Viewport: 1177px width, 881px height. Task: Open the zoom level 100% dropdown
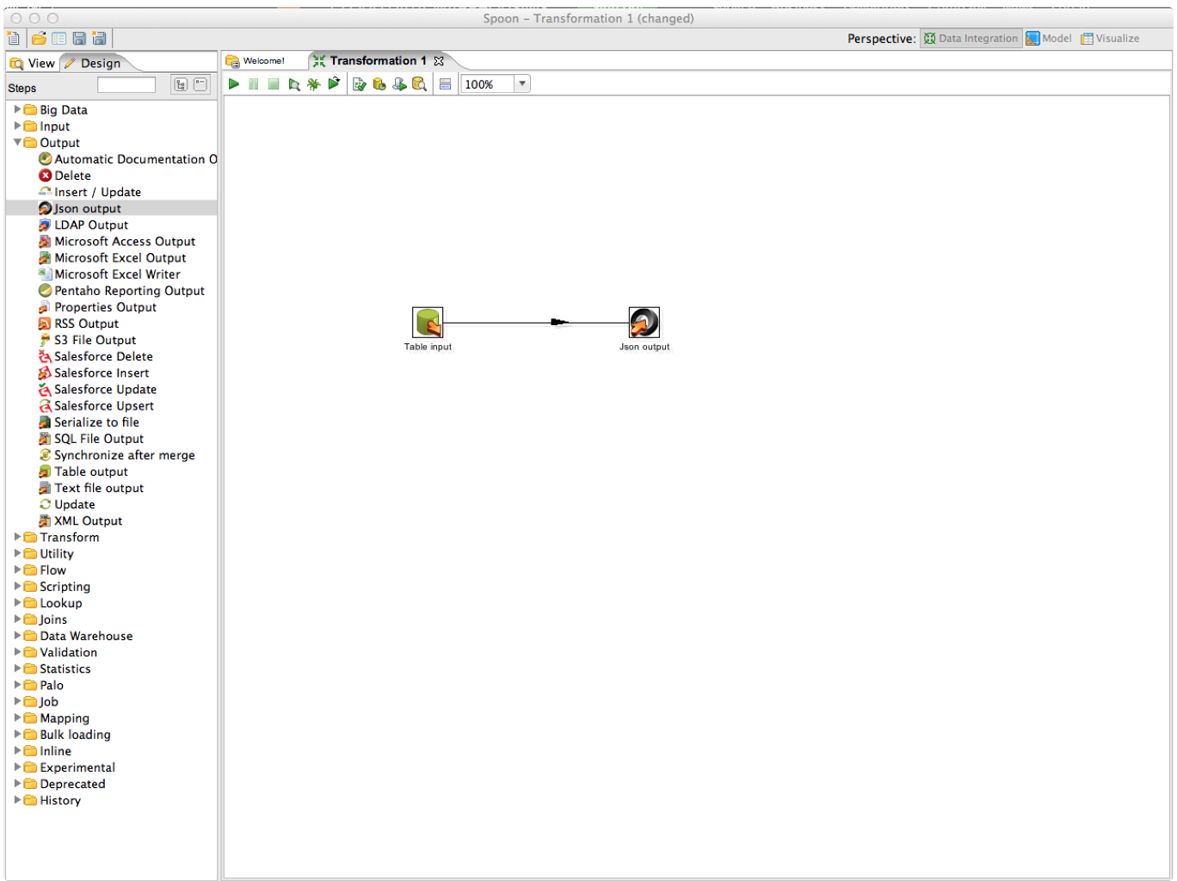[521, 83]
